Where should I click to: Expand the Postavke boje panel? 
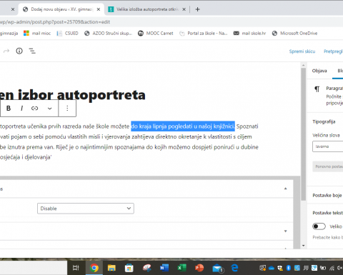(x=327, y=195)
